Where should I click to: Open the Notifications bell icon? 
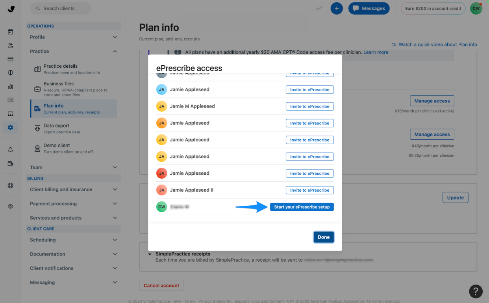pyautogui.click(x=10, y=150)
